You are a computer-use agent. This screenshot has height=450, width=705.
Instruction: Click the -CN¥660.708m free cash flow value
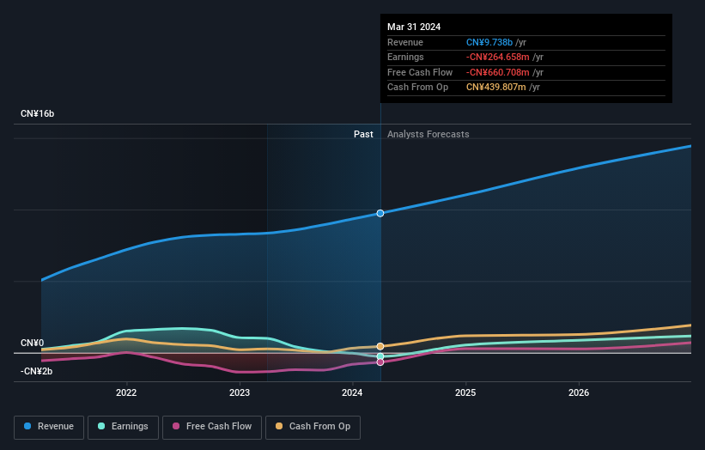498,72
